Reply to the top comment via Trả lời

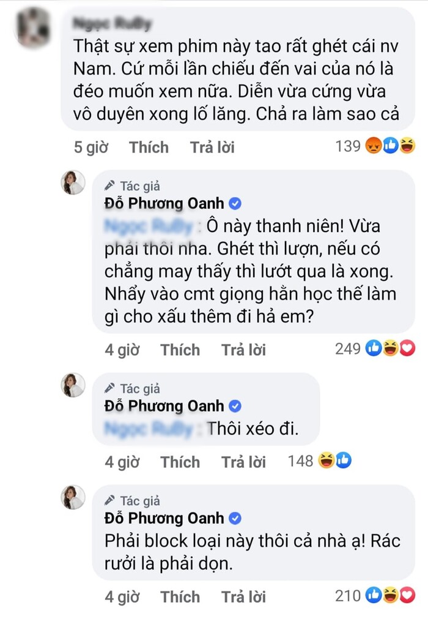point(212,147)
